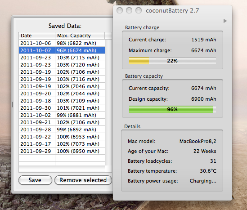This screenshot has width=247, height=210.
Task: Toggle the saved data drawer triangle
Action: point(225,21)
